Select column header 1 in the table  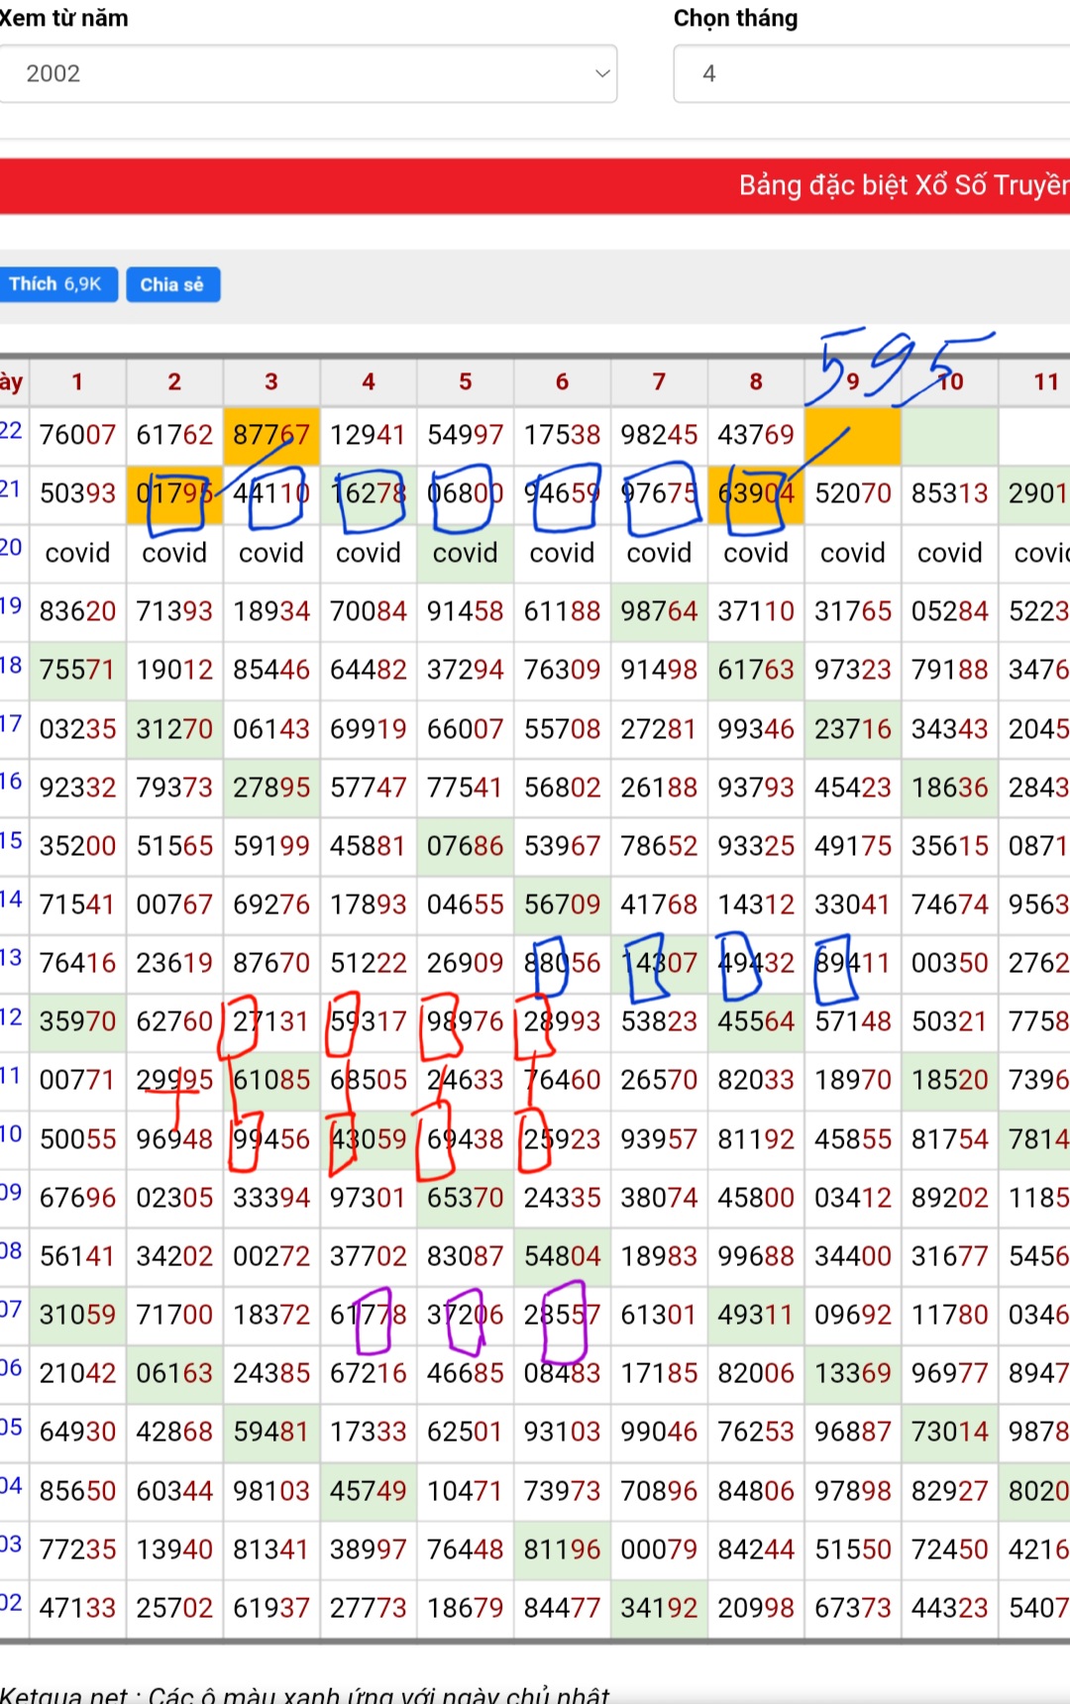[x=77, y=382]
